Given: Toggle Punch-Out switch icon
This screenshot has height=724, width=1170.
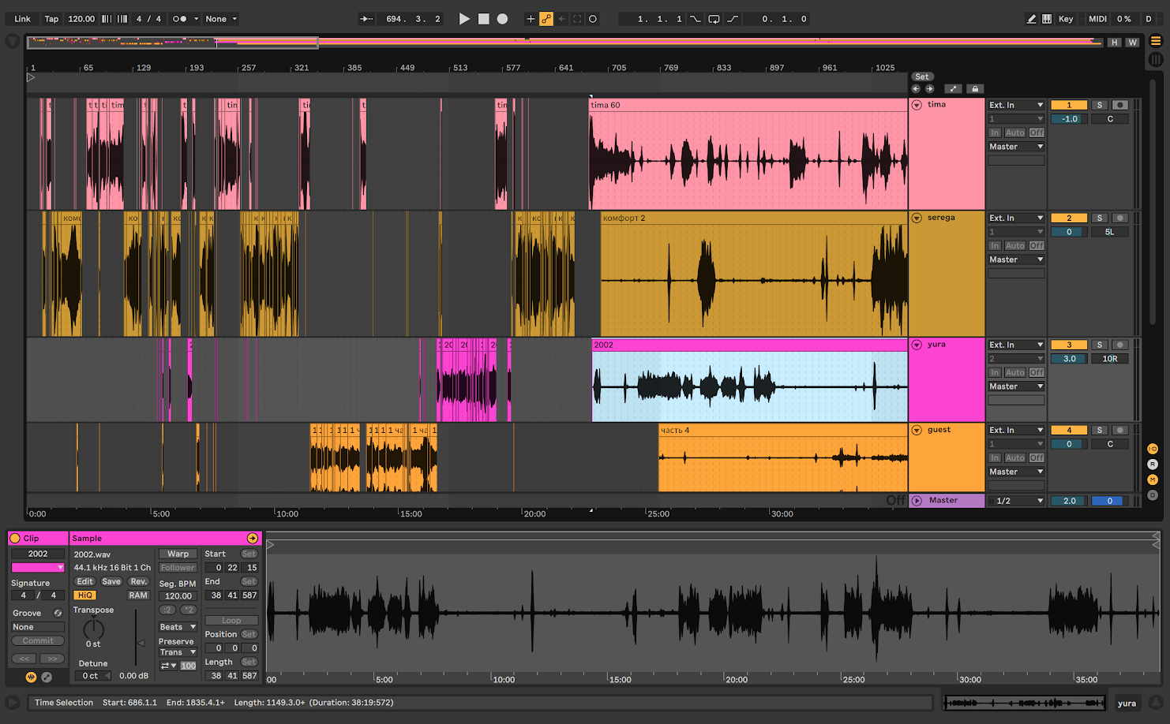Looking at the screenshot, I should (733, 19).
